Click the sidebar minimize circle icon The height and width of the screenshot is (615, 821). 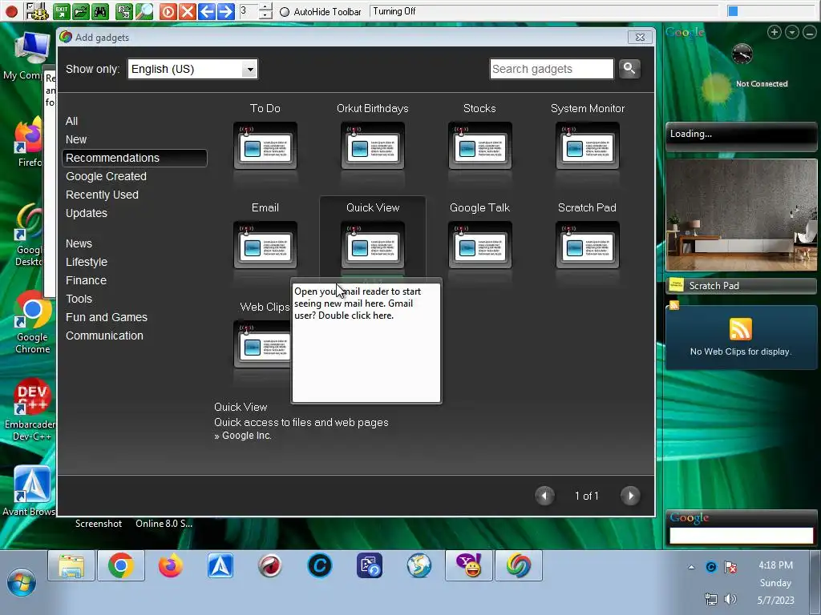pos(810,32)
